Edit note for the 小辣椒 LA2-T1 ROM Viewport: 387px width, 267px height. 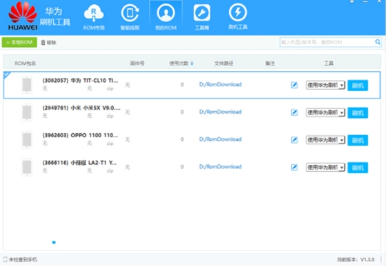(x=294, y=168)
